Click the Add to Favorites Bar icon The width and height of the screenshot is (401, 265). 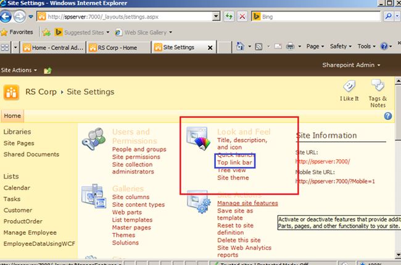[x=46, y=33]
